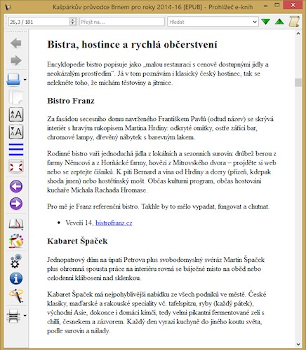Toggle paged mode with the scroll icon

[294, 22]
